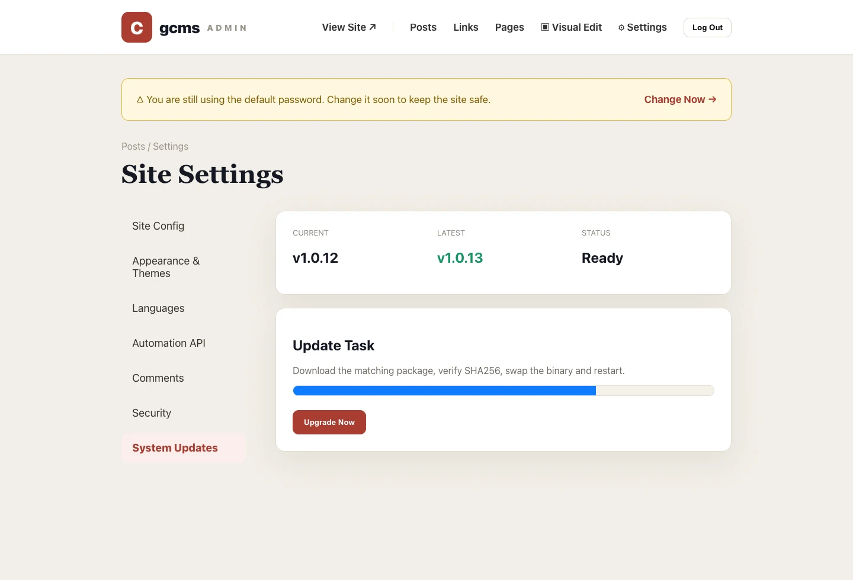This screenshot has height=580, width=853.
Task: Click the red gcms logo icon
Action: (137, 27)
